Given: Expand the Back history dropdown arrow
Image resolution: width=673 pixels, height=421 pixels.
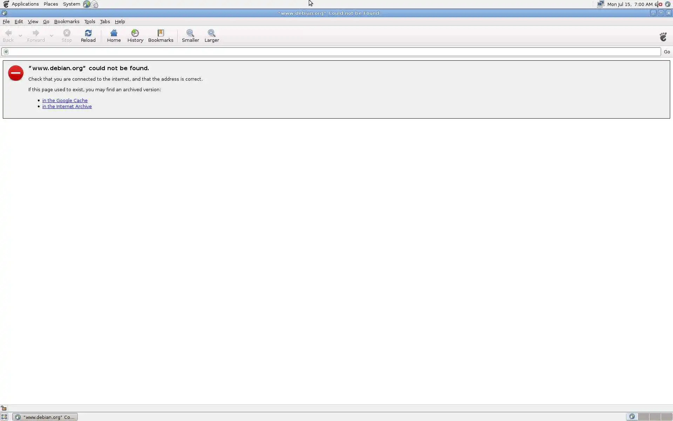Looking at the screenshot, I should click(x=20, y=36).
